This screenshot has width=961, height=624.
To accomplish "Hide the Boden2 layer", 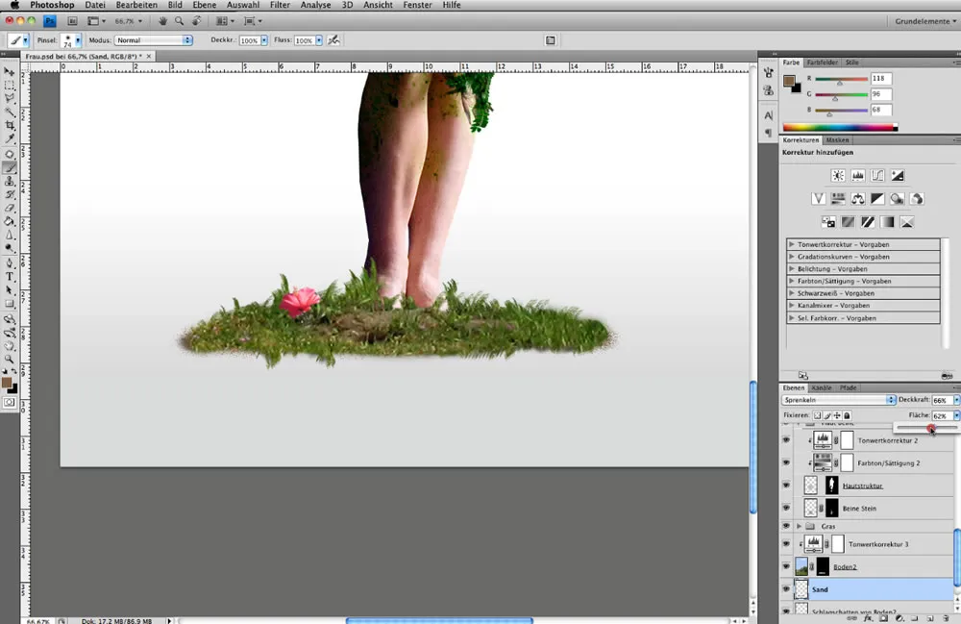I will [786, 566].
